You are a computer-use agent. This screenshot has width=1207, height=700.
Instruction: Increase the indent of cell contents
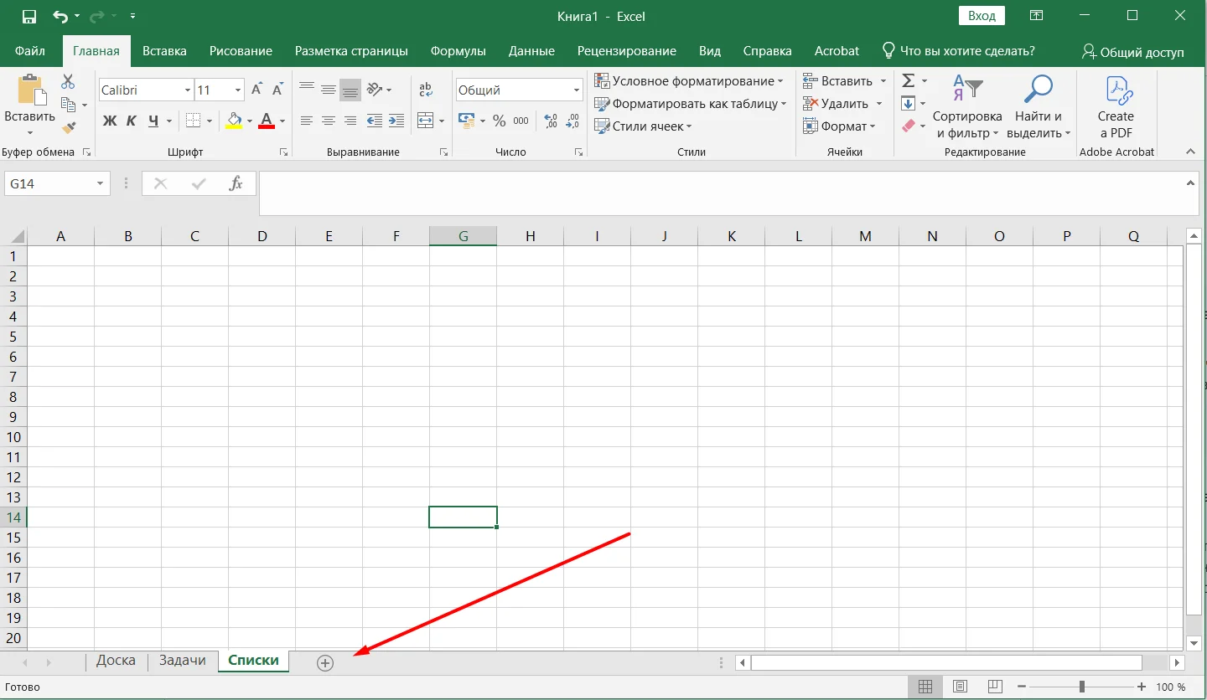pos(396,121)
